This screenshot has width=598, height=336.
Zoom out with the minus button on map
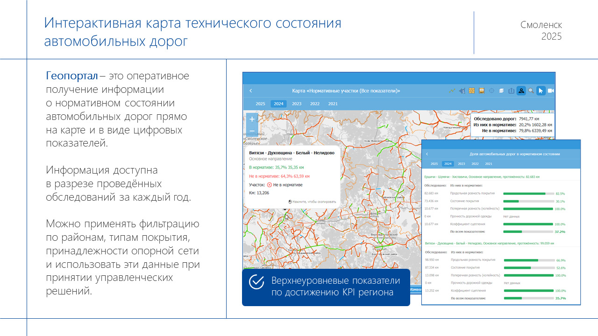click(x=252, y=131)
